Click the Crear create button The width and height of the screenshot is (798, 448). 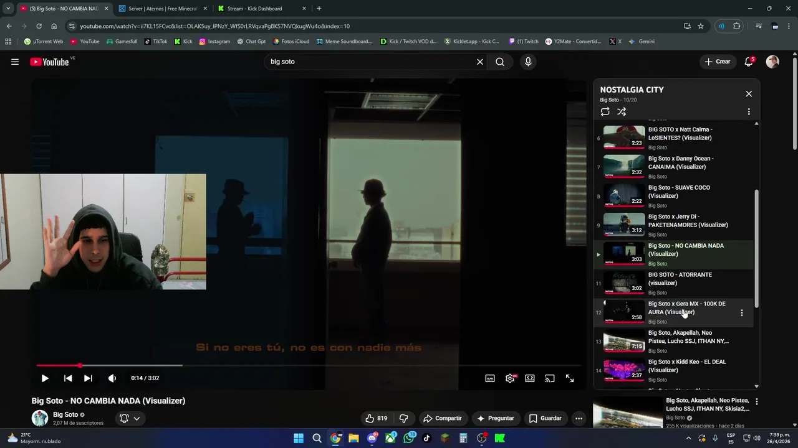717,62
